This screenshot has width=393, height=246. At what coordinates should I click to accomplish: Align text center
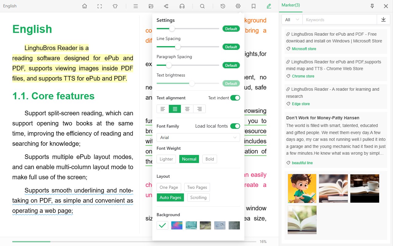click(187, 109)
